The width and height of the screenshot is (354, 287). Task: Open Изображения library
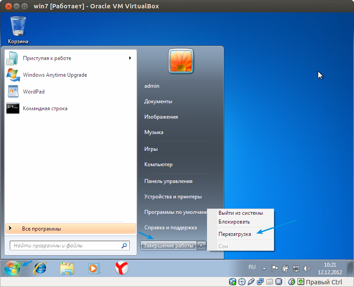(x=161, y=117)
